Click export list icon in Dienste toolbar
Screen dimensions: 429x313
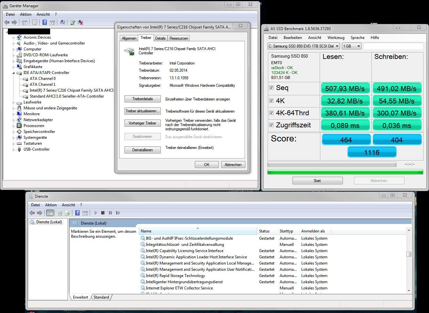[67, 213]
